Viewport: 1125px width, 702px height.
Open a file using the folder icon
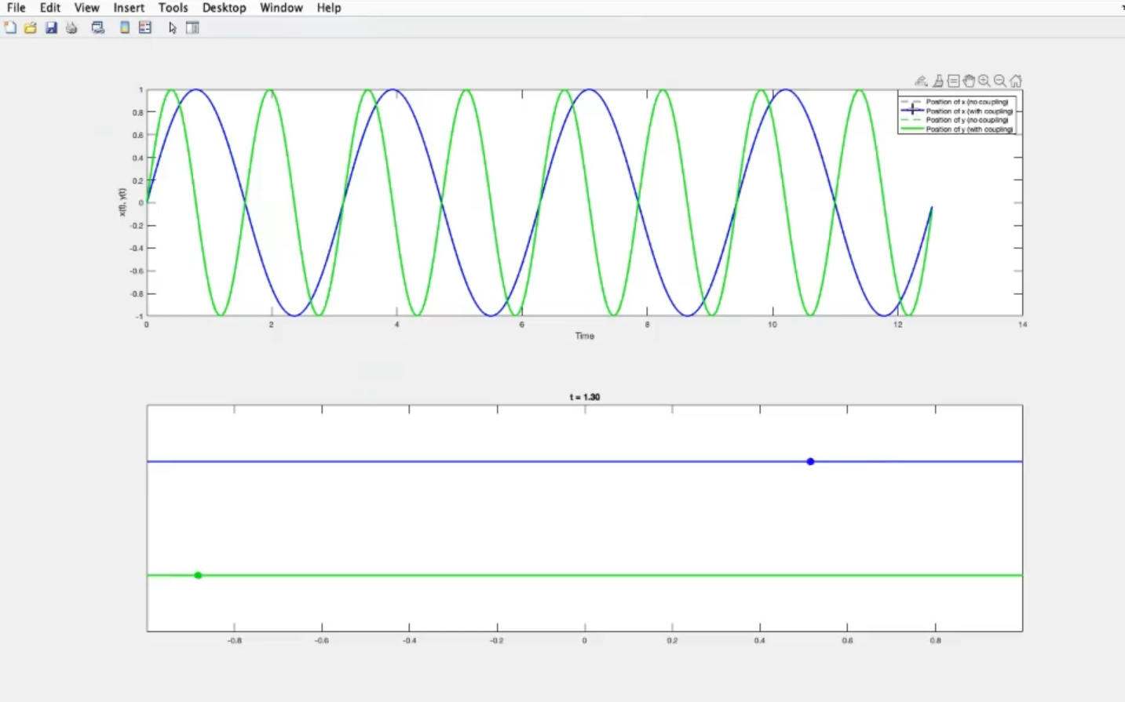(31, 27)
